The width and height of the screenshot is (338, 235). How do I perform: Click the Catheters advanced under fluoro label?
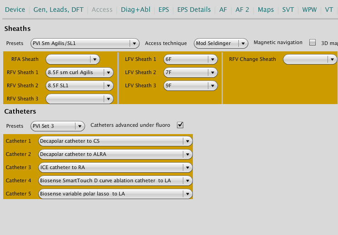click(x=130, y=125)
